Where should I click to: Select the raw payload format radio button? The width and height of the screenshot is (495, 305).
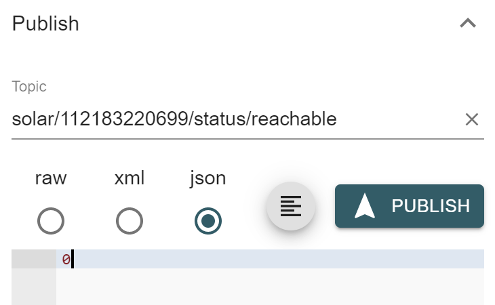(x=51, y=221)
